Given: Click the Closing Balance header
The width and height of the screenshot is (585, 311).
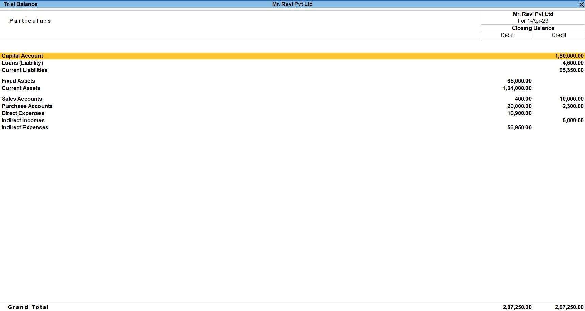Looking at the screenshot, I should [x=533, y=28].
